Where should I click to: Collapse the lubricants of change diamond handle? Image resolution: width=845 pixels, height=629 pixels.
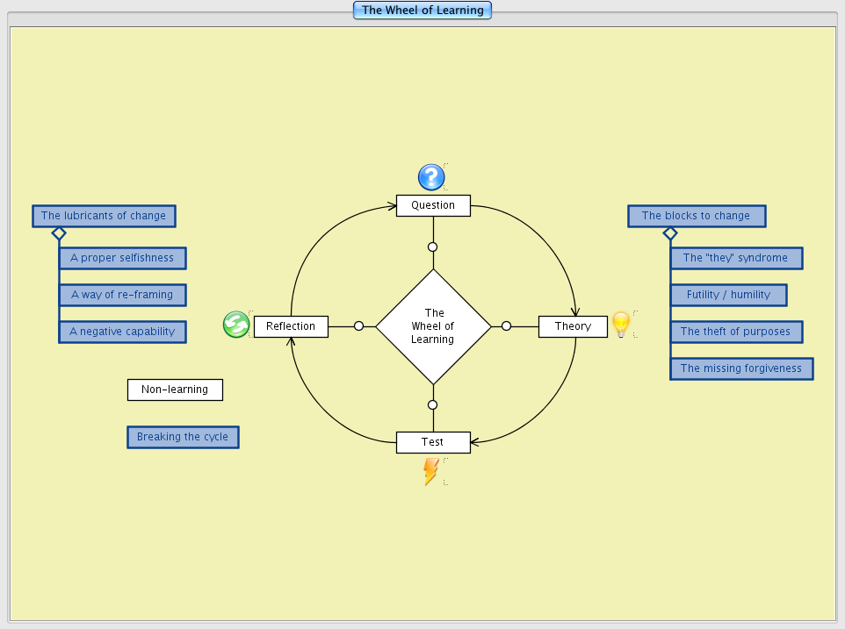point(59,233)
